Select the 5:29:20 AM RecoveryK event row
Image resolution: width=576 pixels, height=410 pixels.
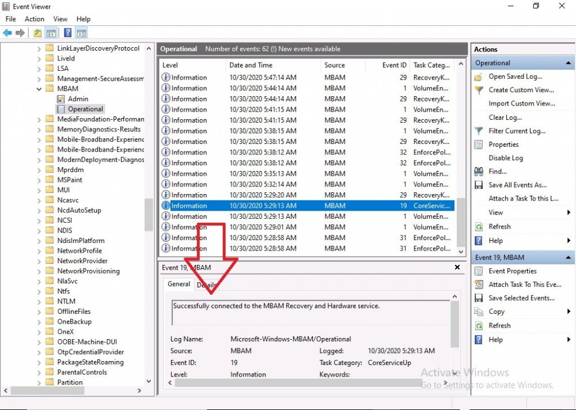pyautogui.click(x=308, y=195)
